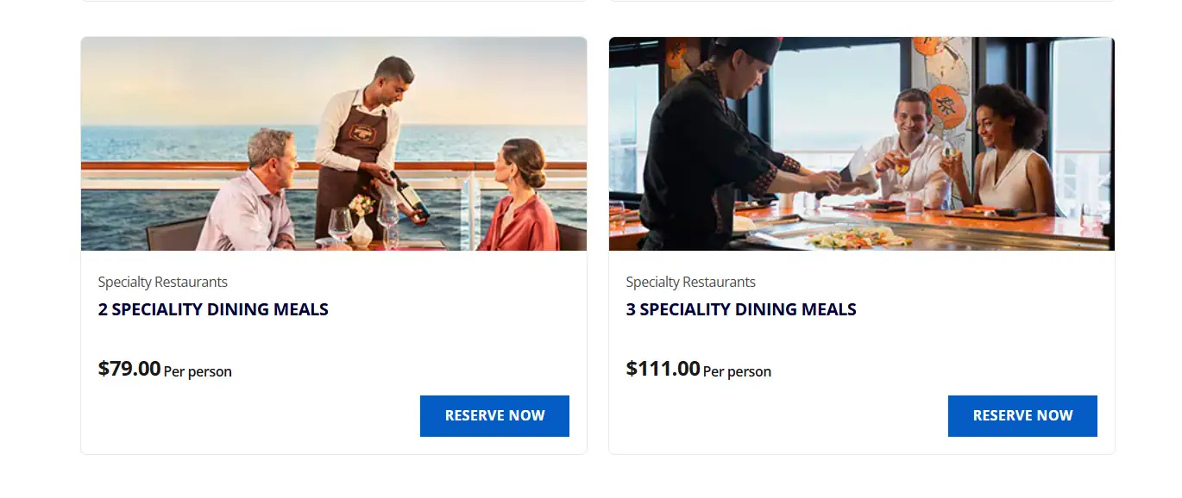Screen dimensions: 1182x498
Task: Click the $111.00 price
Action: pyautogui.click(x=663, y=369)
